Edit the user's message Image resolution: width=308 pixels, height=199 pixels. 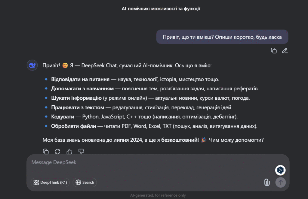tap(285, 51)
